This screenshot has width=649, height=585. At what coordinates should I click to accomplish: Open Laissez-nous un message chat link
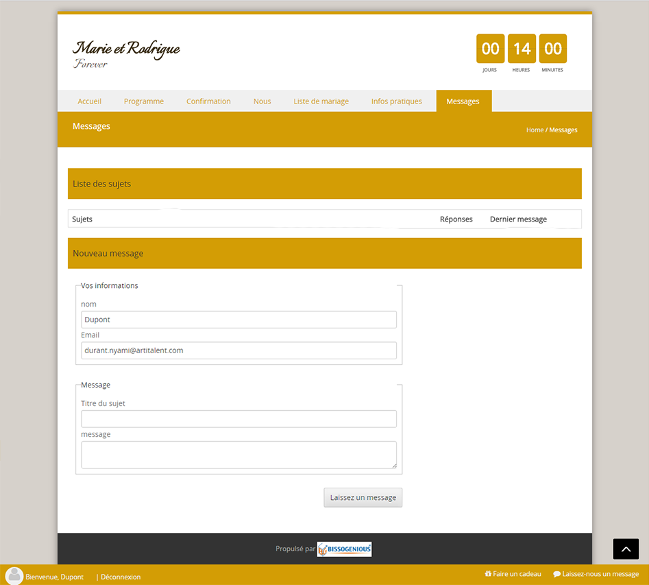click(x=596, y=574)
